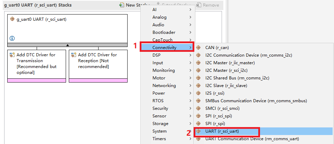334x144 pixels.
Task: Expand the Motor submenu arrow
Action: tap(190, 78)
